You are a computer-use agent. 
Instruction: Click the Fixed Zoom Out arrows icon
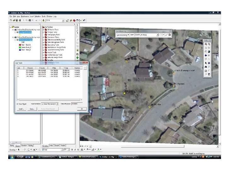(209, 48)
